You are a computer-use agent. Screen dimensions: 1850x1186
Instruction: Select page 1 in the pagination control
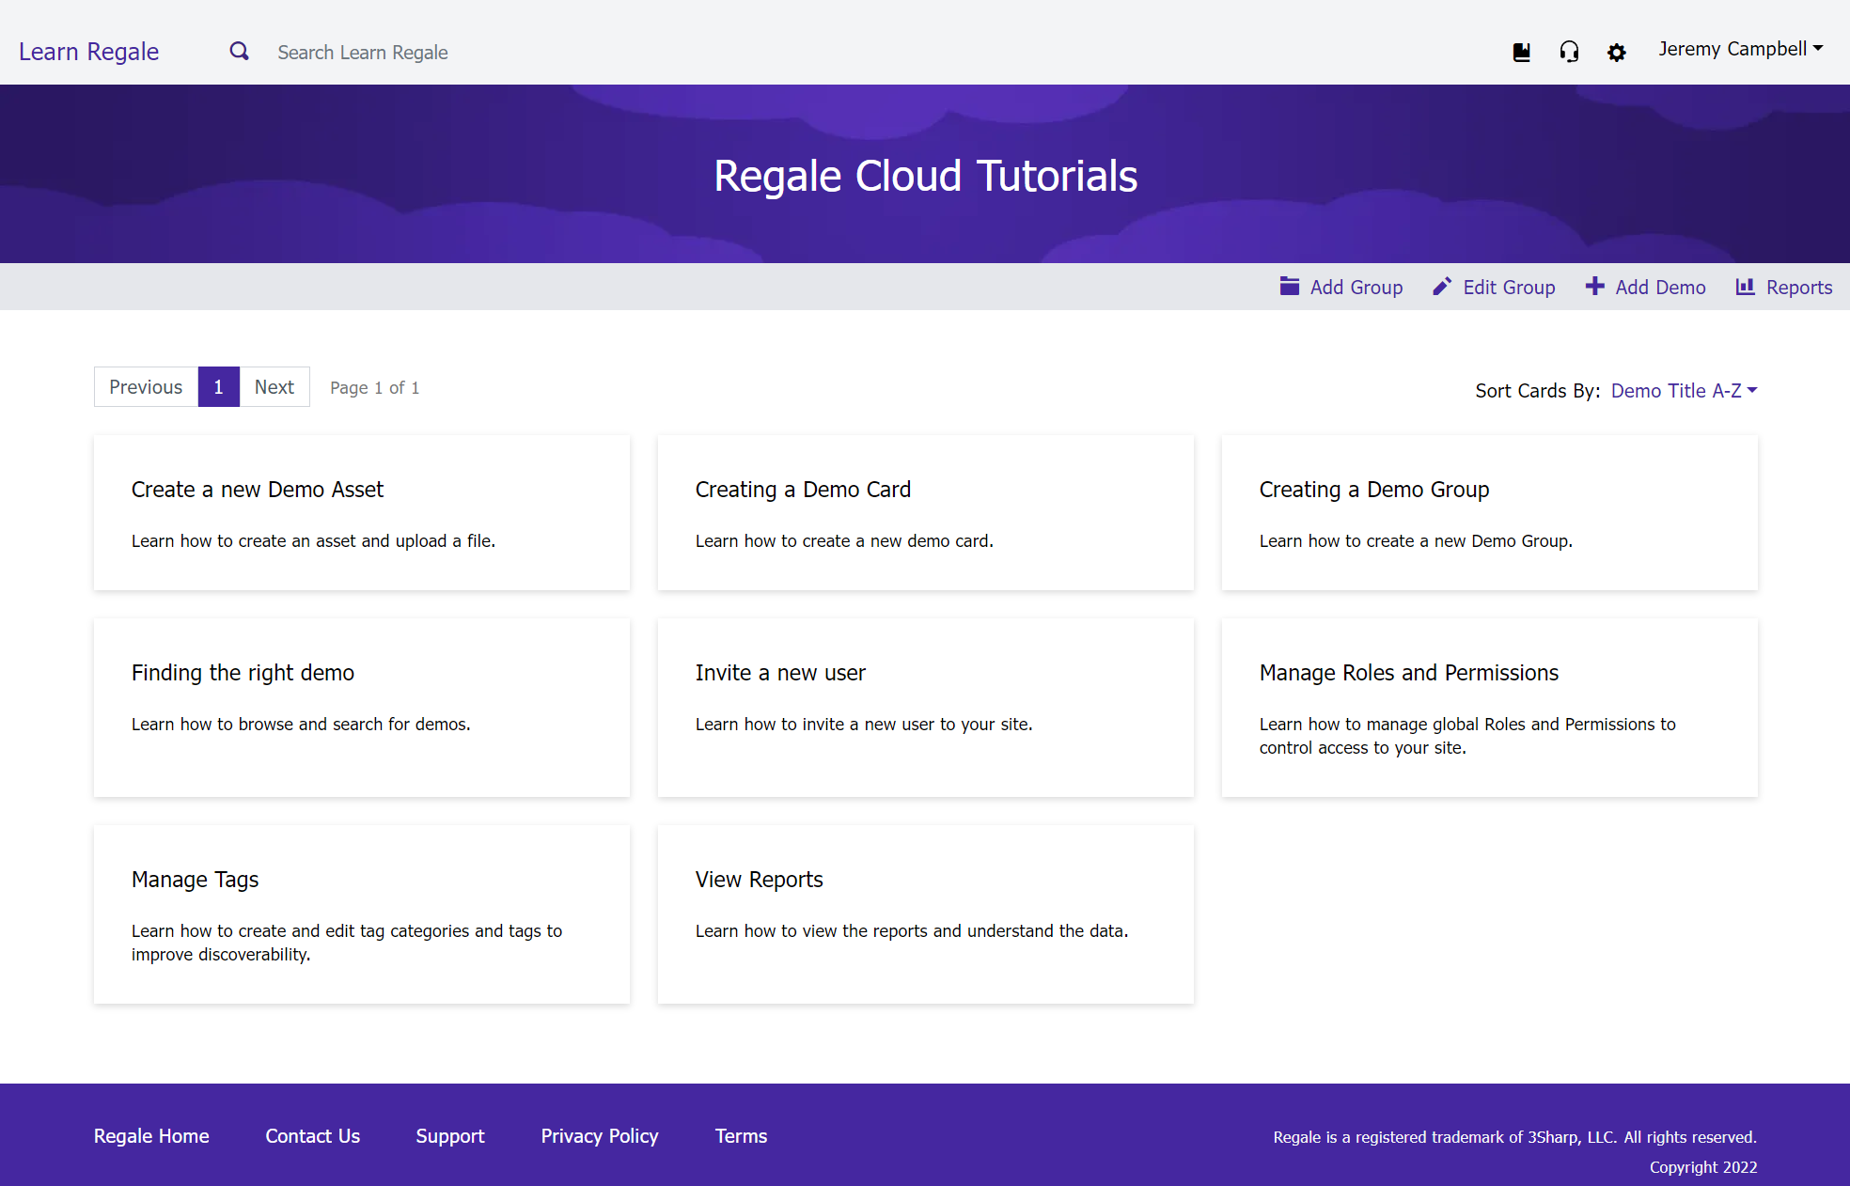click(x=218, y=386)
